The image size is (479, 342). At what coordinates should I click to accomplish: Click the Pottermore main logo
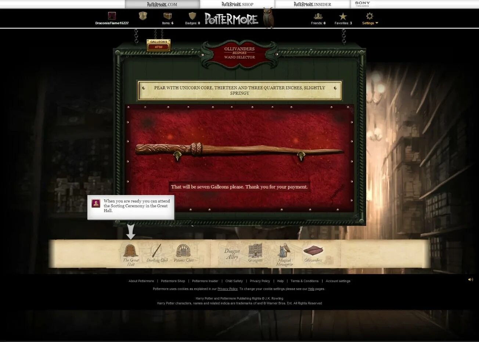click(x=231, y=19)
